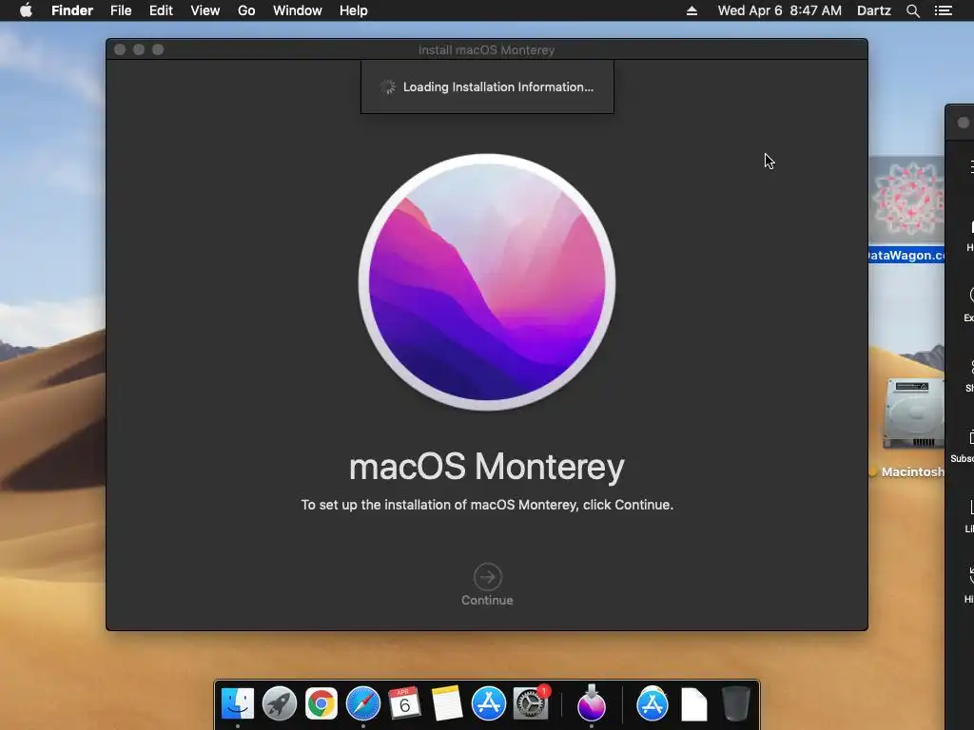This screenshot has width=974, height=730.
Task: Open App Store icon next to Notes
Action: click(489, 703)
